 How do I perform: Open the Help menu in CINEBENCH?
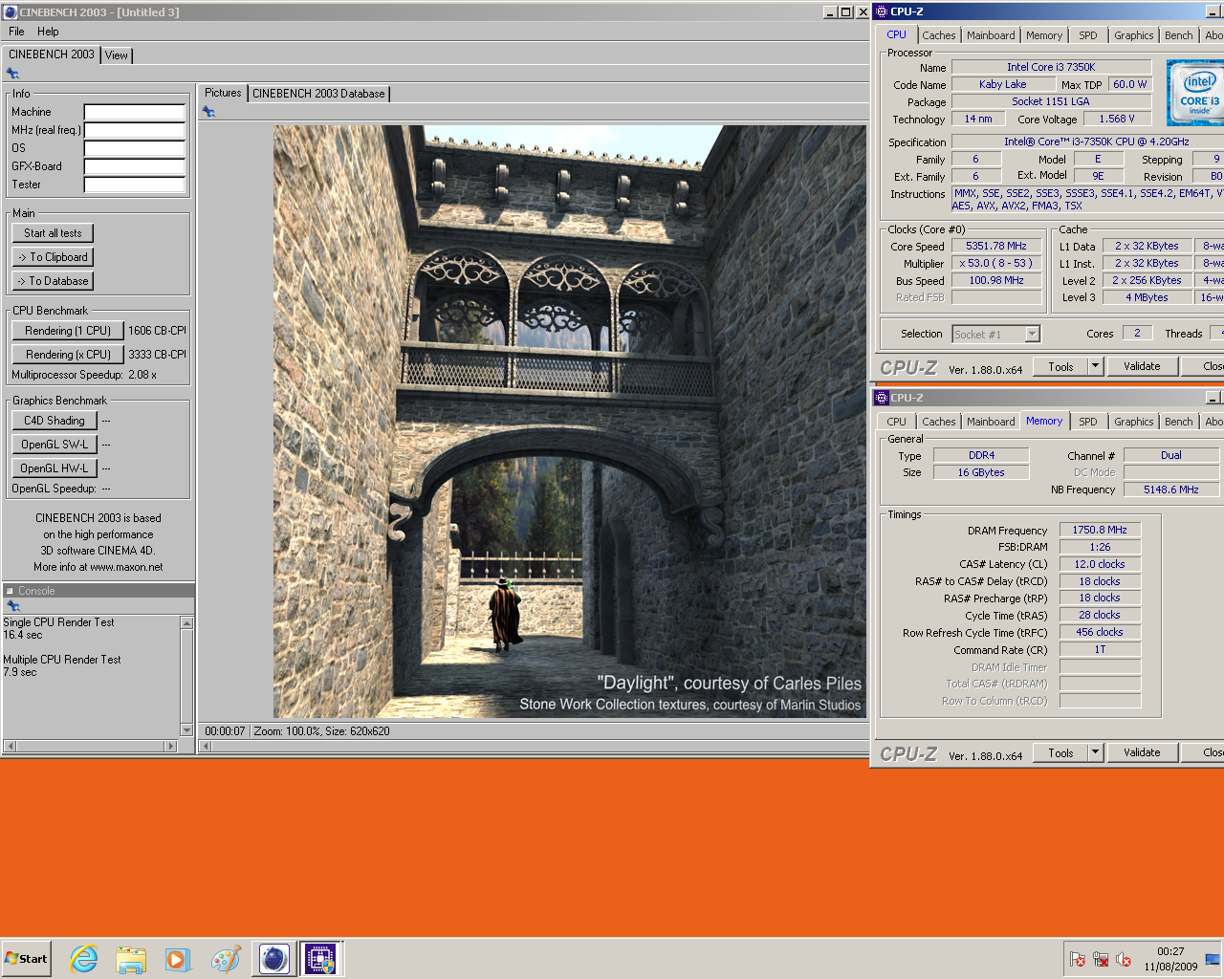[48, 32]
